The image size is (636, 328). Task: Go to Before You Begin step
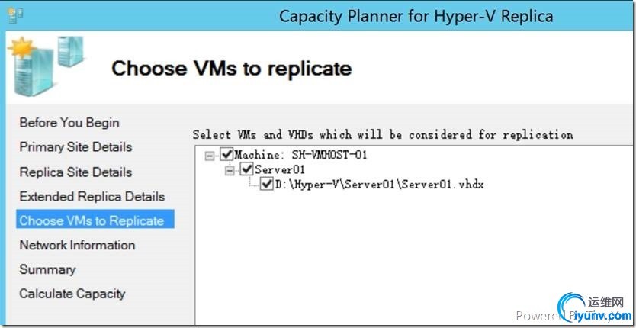point(69,123)
